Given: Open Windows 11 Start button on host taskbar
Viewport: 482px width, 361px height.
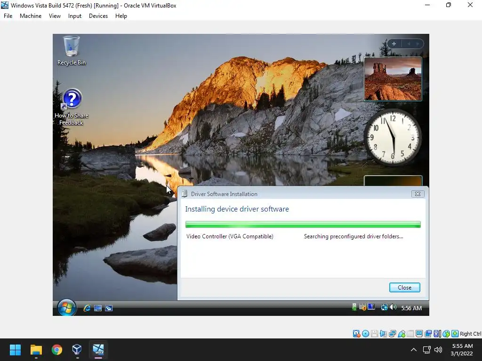Looking at the screenshot, I should 15,350.
